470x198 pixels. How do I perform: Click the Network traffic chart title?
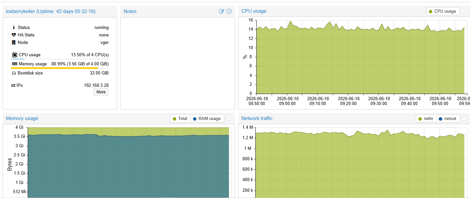click(257, 118)
